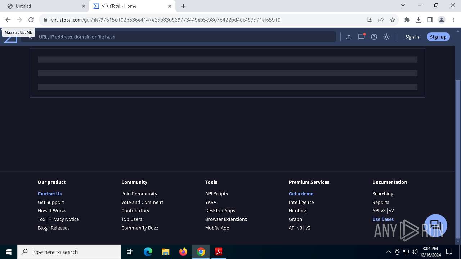Close the Untitled tab
461x259 pixels.
84,6
